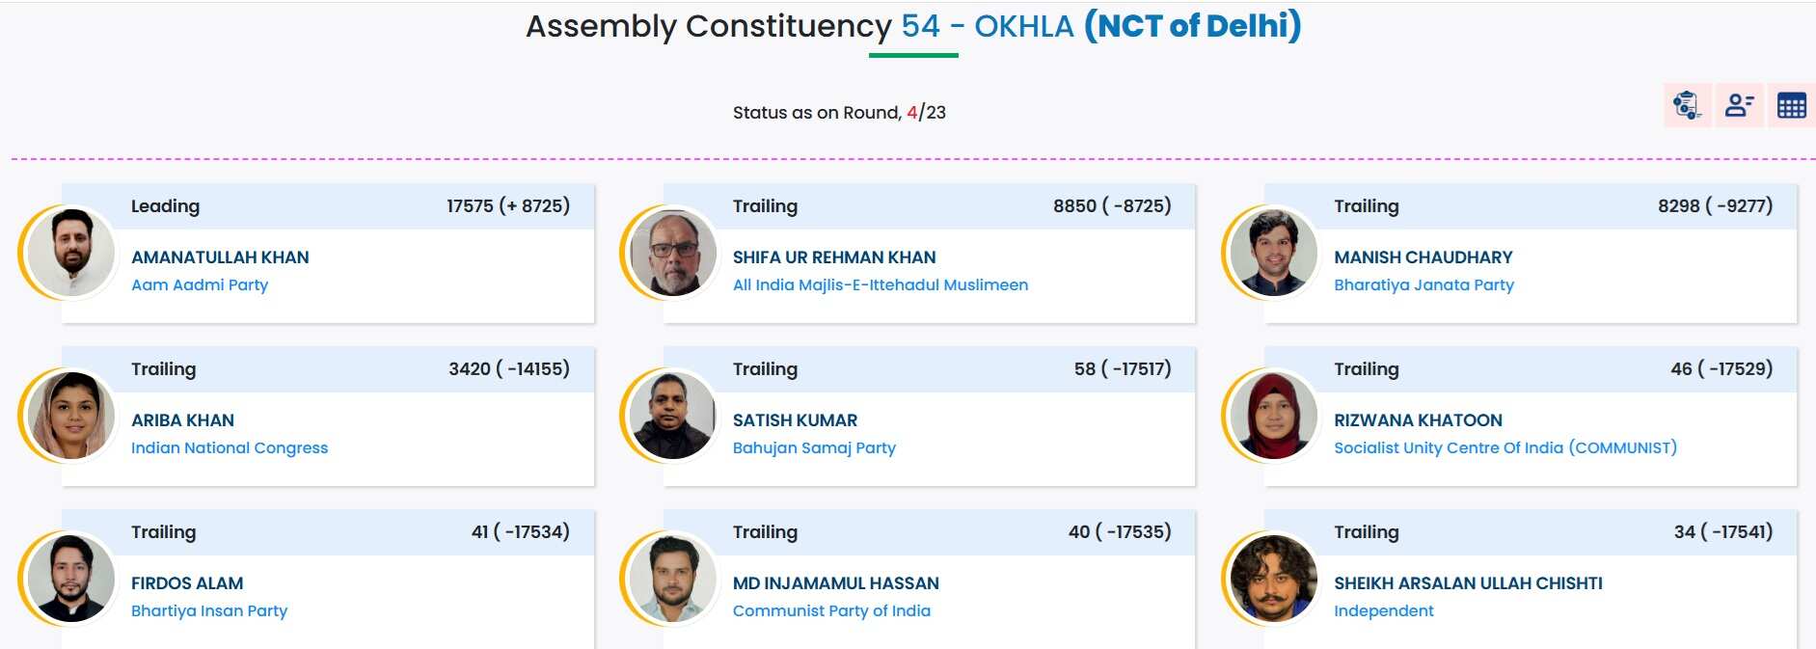Click Sheikh Arsalan Ullah Chishti's photo
This screenshot has width=1816, height=649.
point(1274,579)
